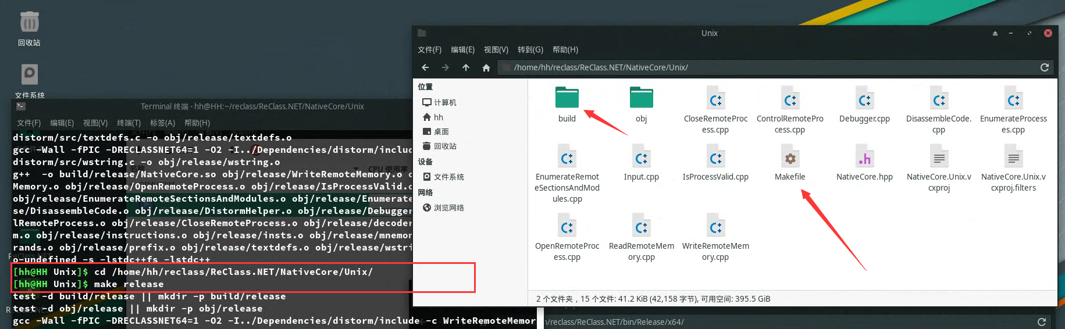1065x329 pixels.
Task: Open 视图(V) menu in file manager
Action: 496,50
